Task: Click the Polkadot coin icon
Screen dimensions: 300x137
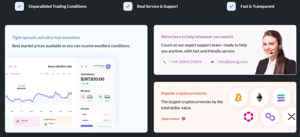Action: tap(248, 117)
